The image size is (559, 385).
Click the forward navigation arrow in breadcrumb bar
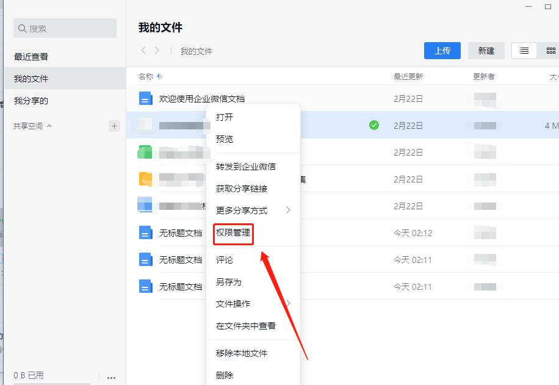click(x=157, y=51)
